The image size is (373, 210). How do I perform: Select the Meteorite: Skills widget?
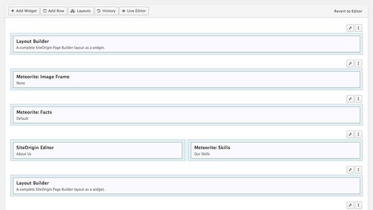275,150
